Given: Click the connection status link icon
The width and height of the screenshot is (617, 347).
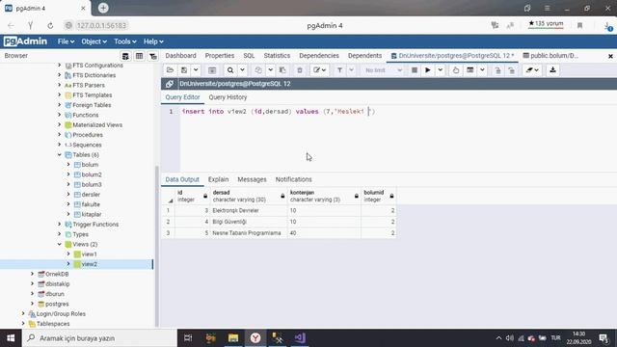Looking at the screenshot, I should 170,84.
